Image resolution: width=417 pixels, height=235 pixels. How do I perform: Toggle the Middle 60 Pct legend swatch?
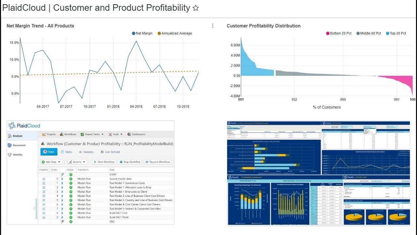click(358, 33)
